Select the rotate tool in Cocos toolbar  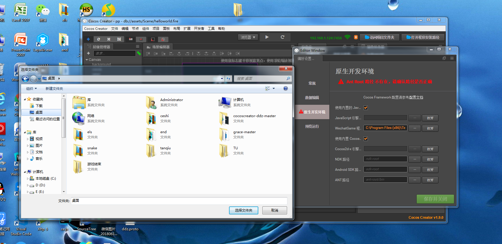click(99, 39)
